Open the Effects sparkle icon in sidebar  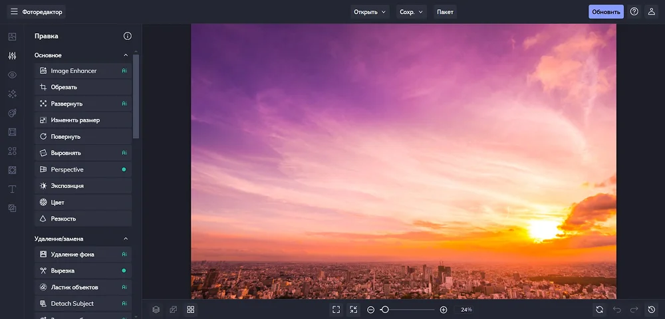coord(12,94)
